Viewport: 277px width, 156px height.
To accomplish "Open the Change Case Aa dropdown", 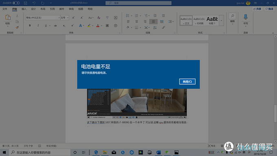I will pos(90,18).
